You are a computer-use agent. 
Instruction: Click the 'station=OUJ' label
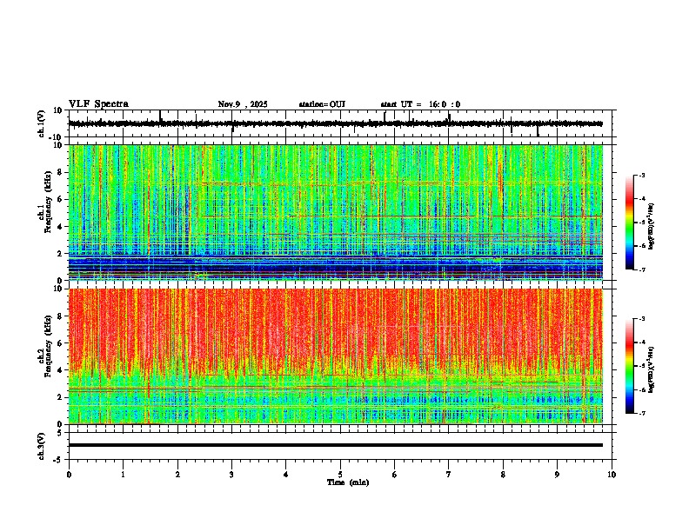pos(322,104)
